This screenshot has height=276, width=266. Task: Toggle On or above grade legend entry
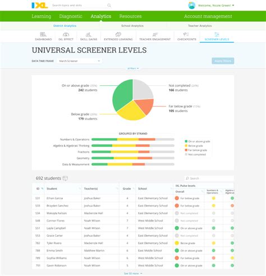pyautogui.click(x=198, y=141)
